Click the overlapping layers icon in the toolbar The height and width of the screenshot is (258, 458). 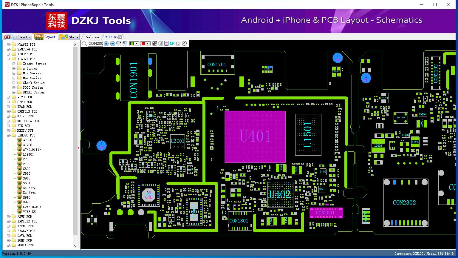pos(155,44)
